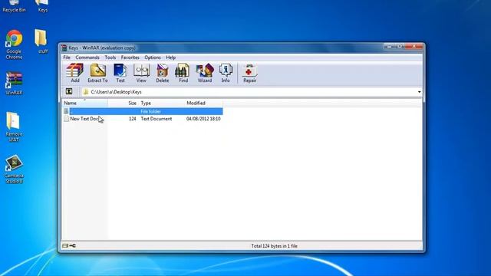491x276 pixels.
Task: Open the Tools menu
Action: pyautogui.click(x=110, y=58)
